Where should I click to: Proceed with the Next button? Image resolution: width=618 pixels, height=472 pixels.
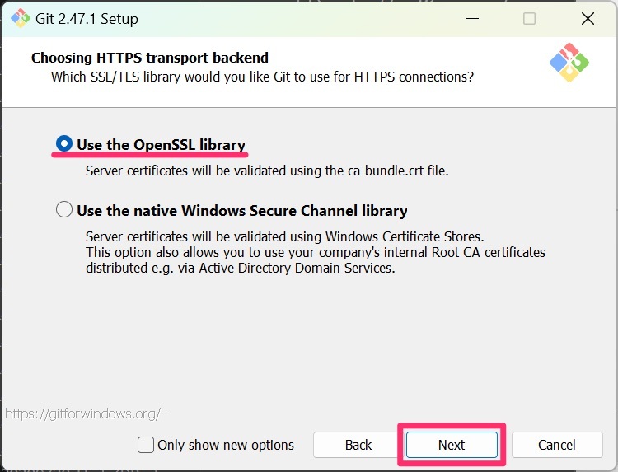452,445
